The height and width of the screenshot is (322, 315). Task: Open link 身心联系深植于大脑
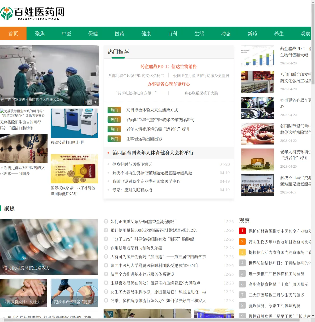point(201,93)
